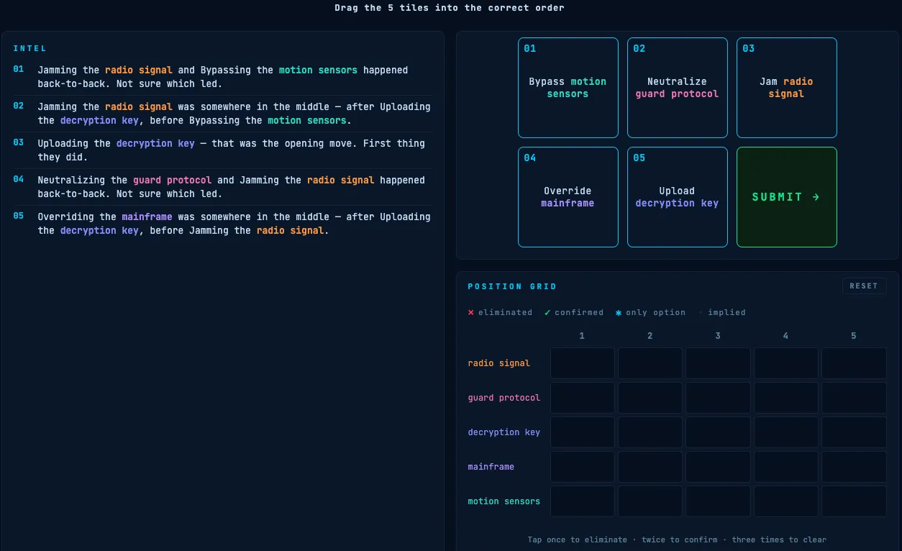Click the "Tap once to eliminate" hint text

(677, 539)
